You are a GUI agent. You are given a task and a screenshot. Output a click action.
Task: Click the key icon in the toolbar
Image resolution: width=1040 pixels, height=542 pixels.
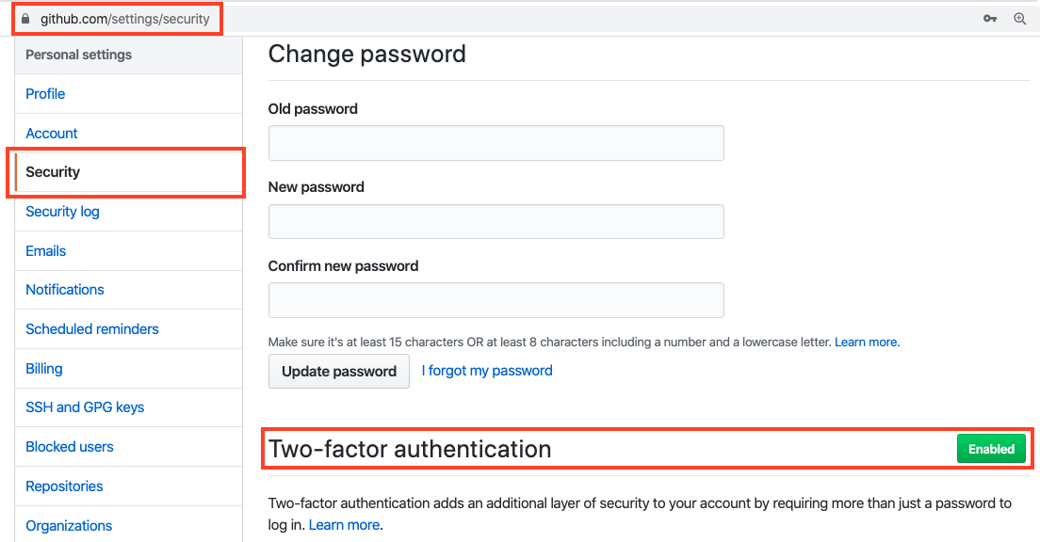(x=990, y=18)
